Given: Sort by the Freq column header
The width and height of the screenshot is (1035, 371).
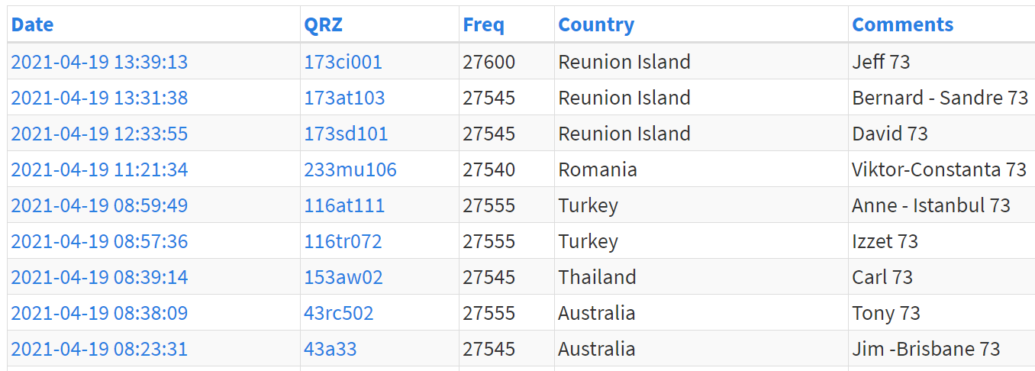Looking at the screenshot, I should click(x=483, y=24).
